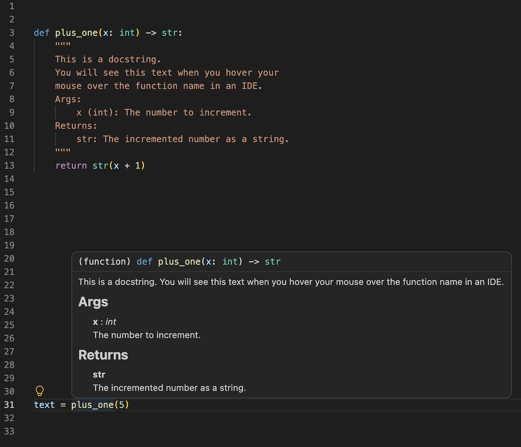Click 'mouse over the function name' on line 7

130,86
